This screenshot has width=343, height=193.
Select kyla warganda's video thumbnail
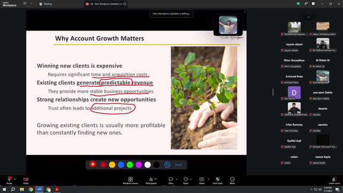click(x=323, y=76)
